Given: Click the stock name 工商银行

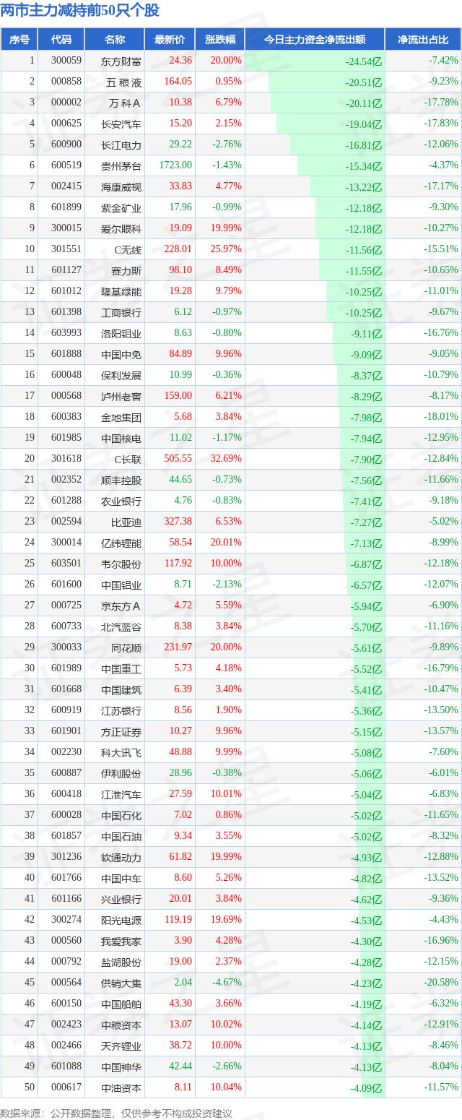Looking at the screenshot, I should point(121,312).
